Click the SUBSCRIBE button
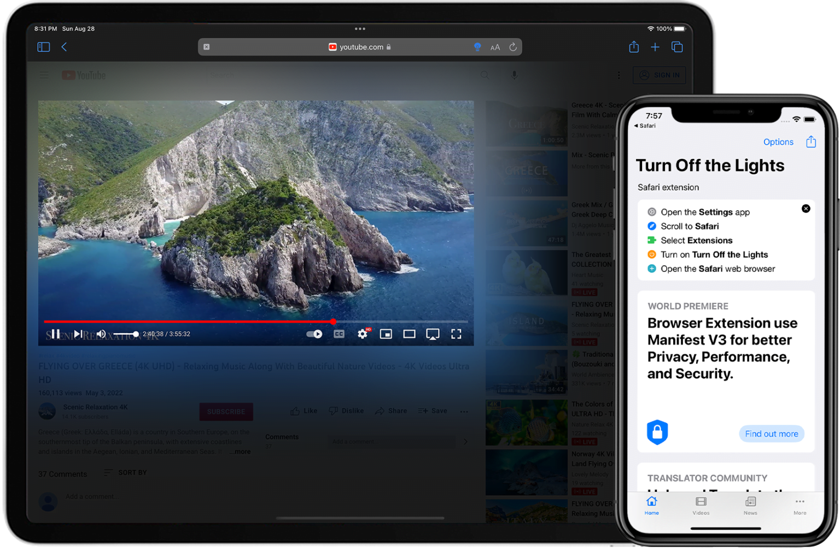The height and width of the screenshot is (552, 840). tap(226, 412)
